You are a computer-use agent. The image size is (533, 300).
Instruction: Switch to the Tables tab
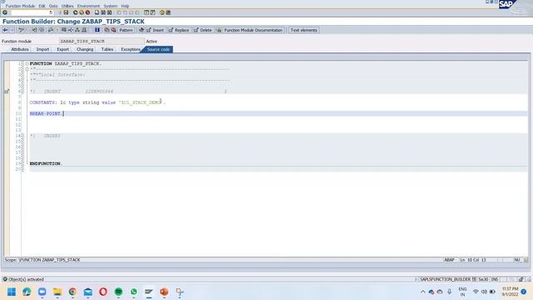click(107, 49)
